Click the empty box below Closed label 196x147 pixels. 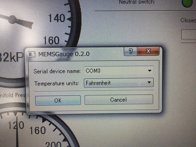189,34
